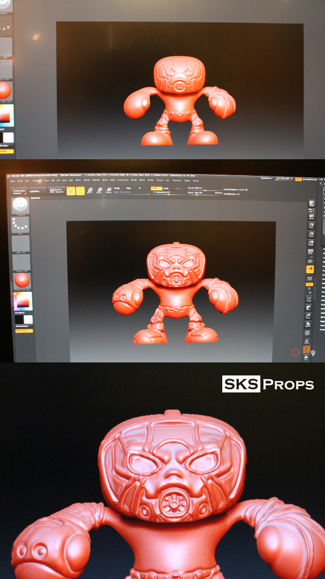Click the BPR render button
Viewport: 325px width, 579px height.
[x=312, y=203]
